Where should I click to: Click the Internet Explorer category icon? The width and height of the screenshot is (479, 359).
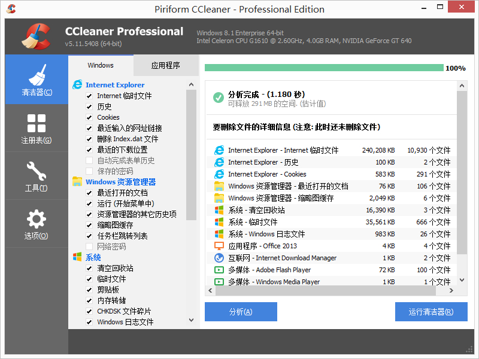coord(77,84)
